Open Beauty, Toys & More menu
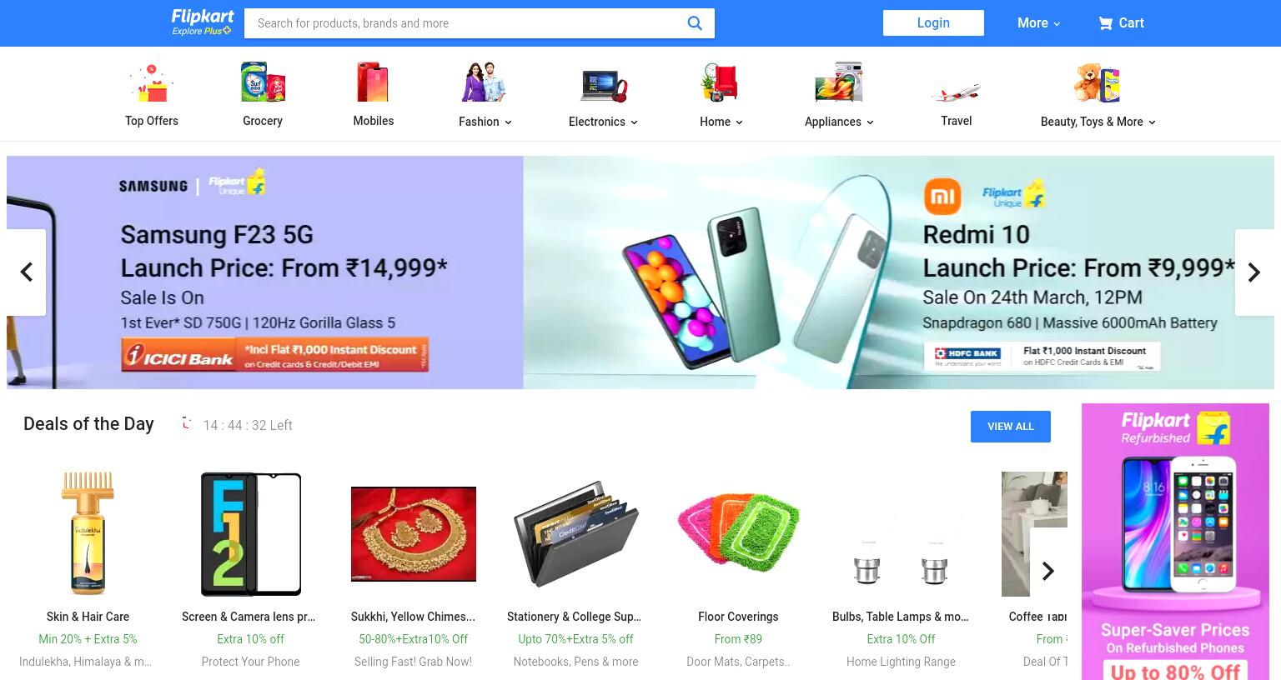The width and height of the screenshot is (1281, 680). click(1098, 122)
